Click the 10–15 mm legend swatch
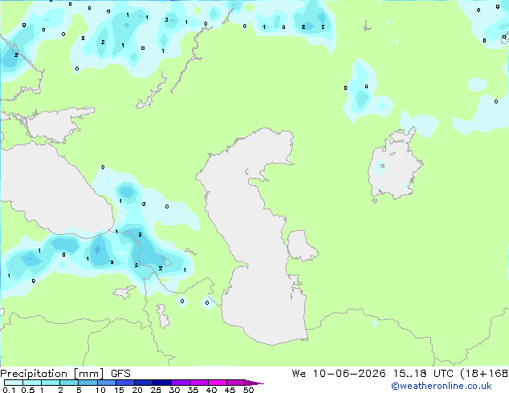 tap(106, 383)
